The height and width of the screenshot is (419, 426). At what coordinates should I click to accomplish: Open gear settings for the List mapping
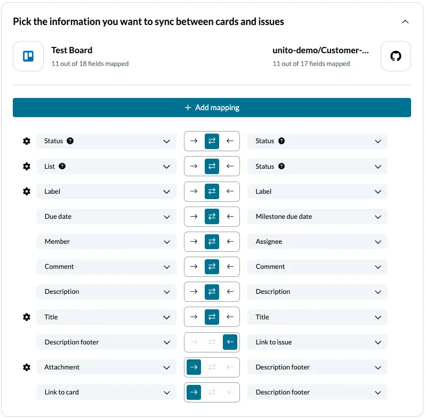(x=27, y=167)
